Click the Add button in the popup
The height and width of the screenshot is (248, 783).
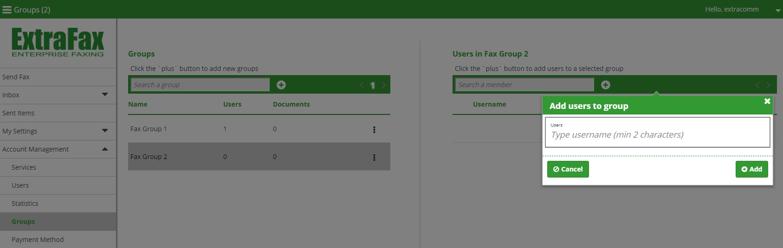752,169
